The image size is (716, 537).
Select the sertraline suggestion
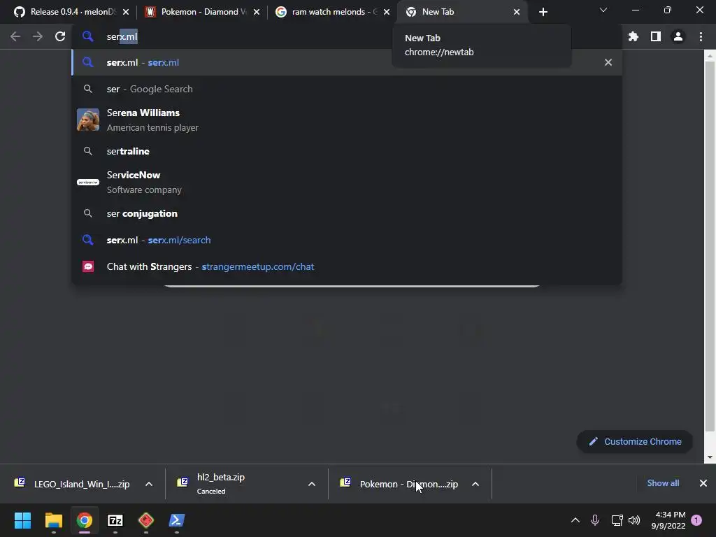pyautogui.click(x=347, y=151)
